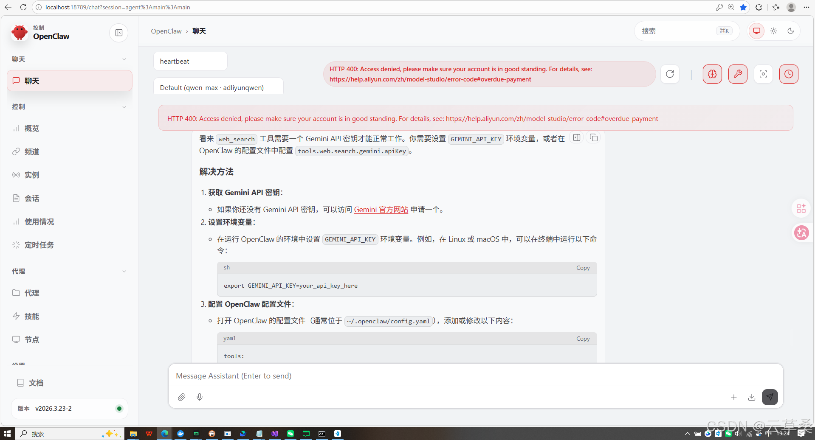Select the 聊天 chat item in sidebar
This screenshot has height=440, width=815.
70,81
